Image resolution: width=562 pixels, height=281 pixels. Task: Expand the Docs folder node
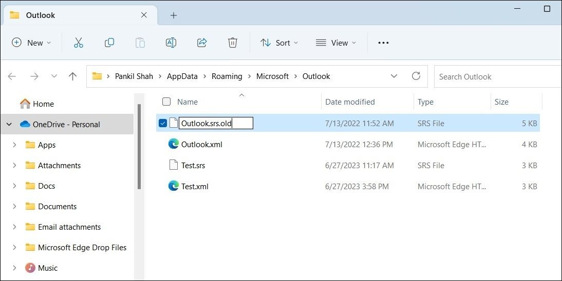click(x=14, y=186)
